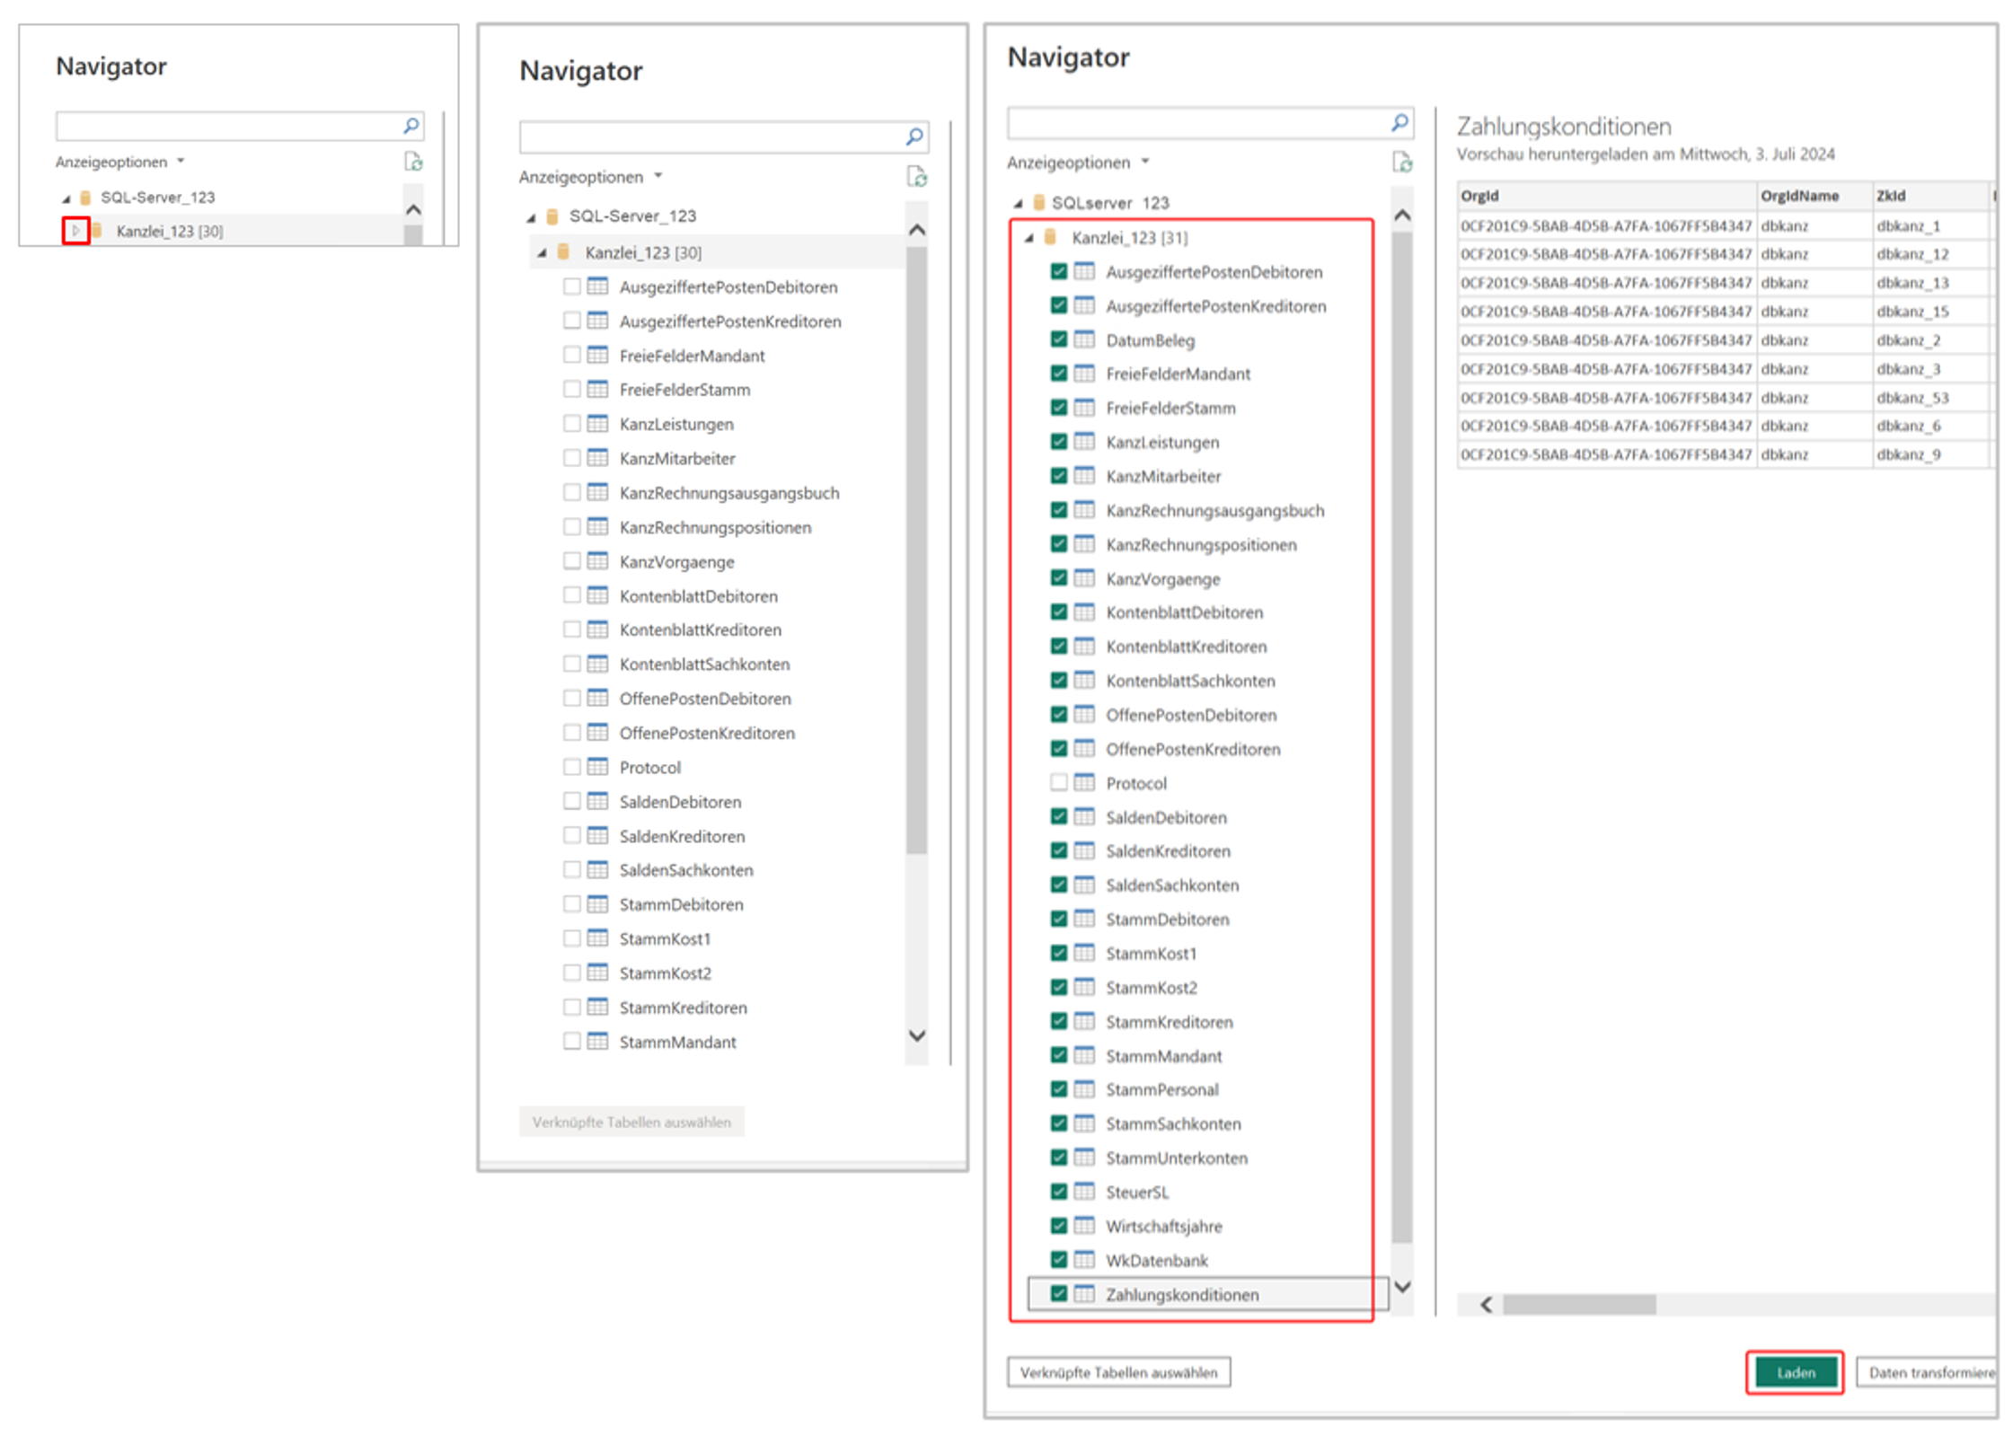Collapse SQL-Server_123 node in middle Navigator
This screenshot has height=1435, width=2013.
530,217
